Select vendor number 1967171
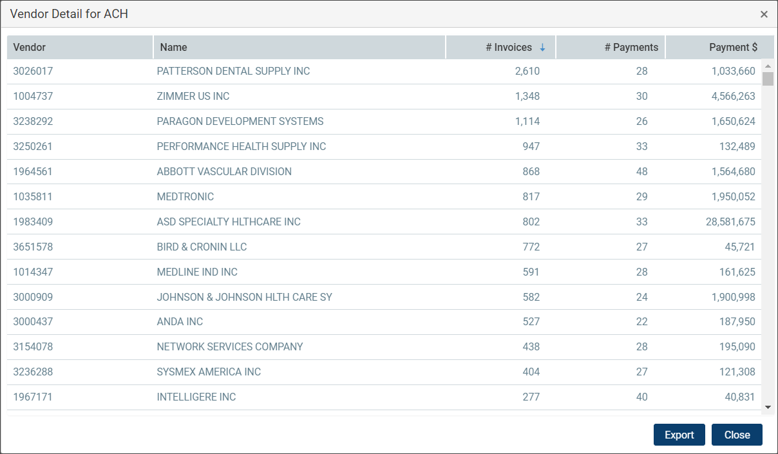778x454 pixels. pyautogui.click(x=33, y=397)
